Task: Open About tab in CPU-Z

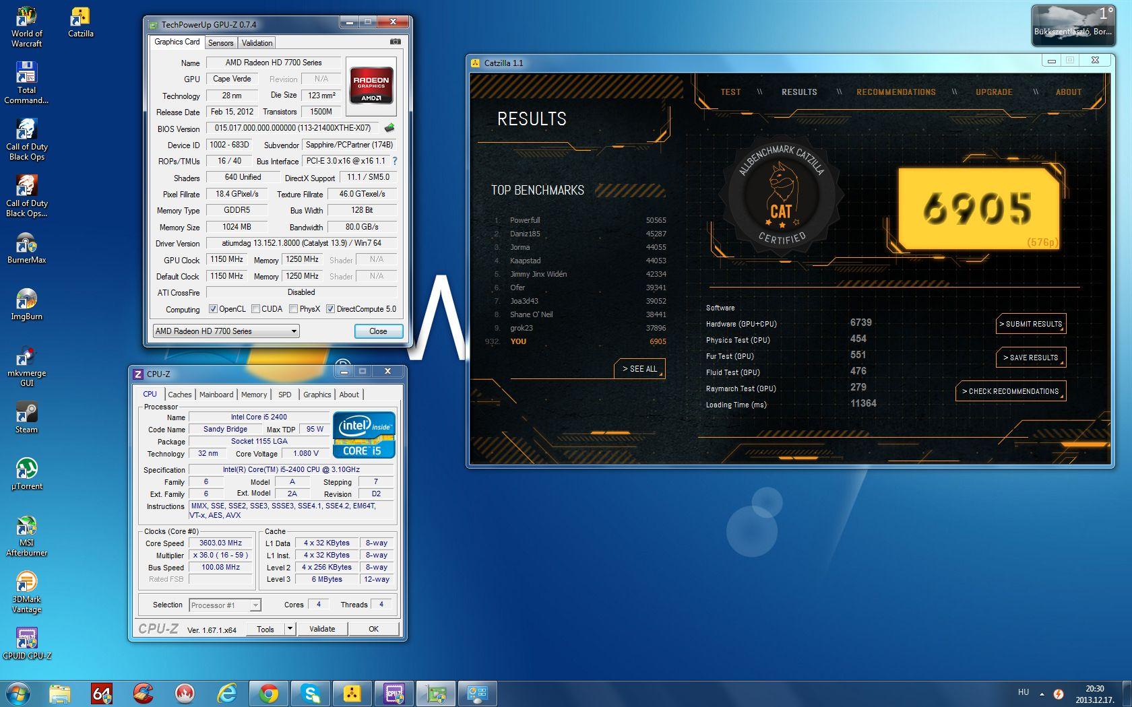Action: click(x=349, y=395)
